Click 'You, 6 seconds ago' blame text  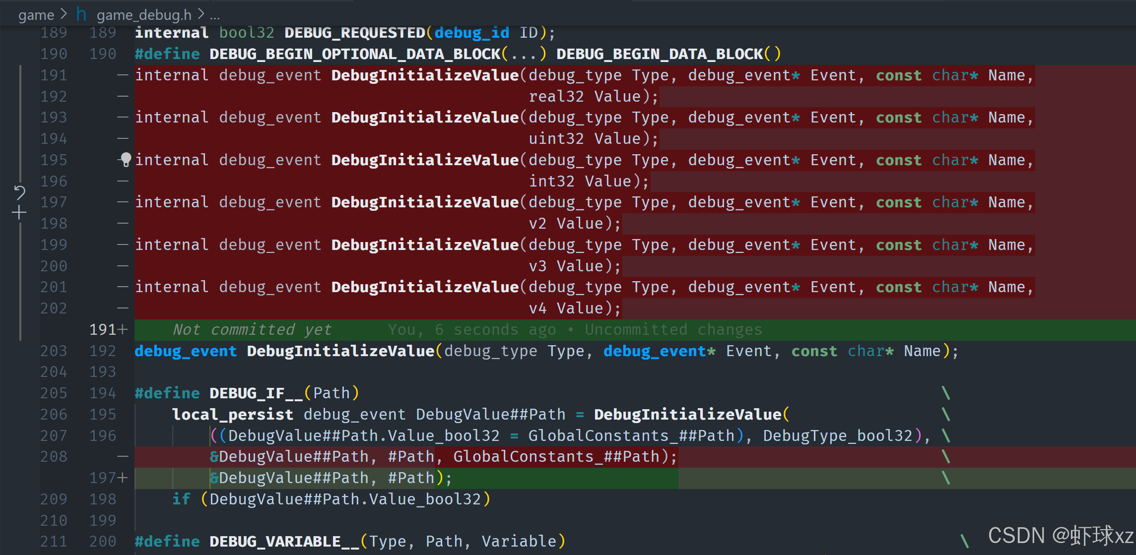click(472, 329)
